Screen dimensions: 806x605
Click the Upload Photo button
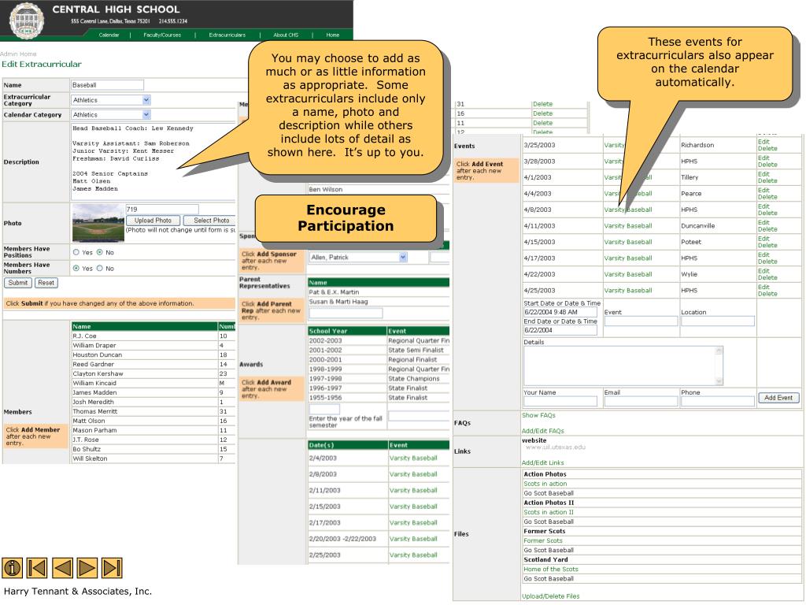point(153,221)
